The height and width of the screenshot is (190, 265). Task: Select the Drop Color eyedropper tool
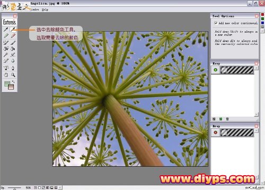click(13, 30)
